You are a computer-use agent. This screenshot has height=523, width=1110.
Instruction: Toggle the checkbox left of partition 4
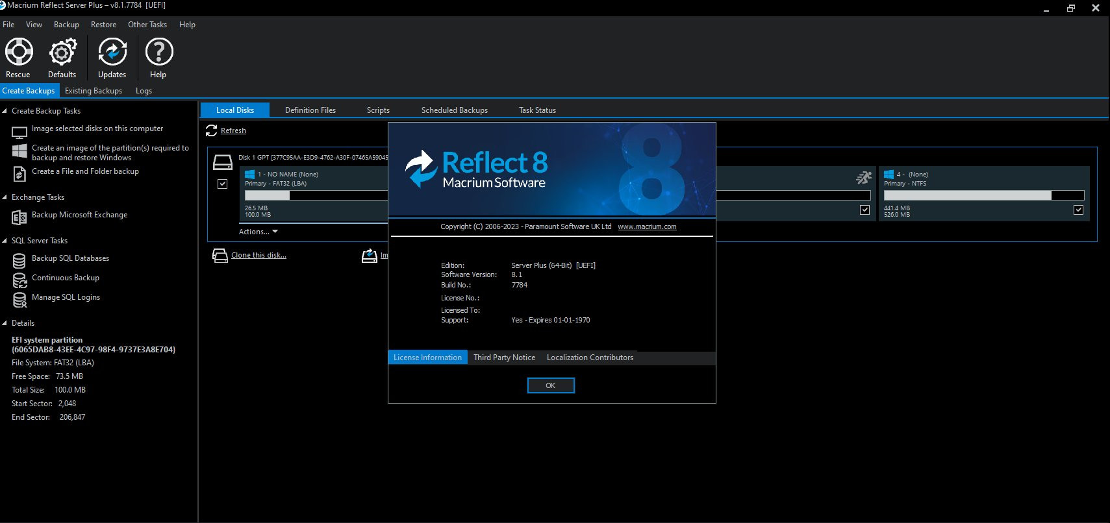864,210
